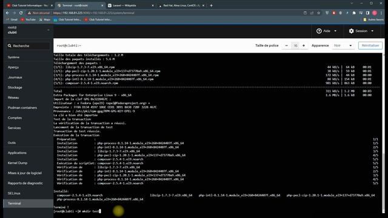Open the Session dropdown arrow
Image resolution: width=388 pixels, height=218 pixels.
[372, 31]
